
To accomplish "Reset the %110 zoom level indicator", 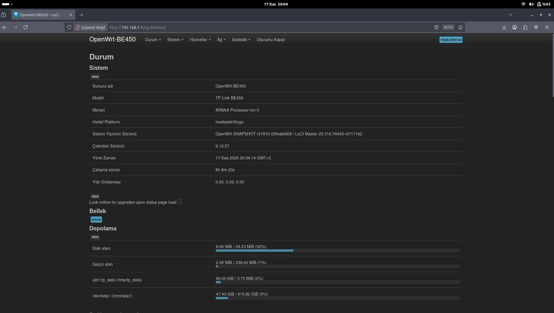I will 448,27.
